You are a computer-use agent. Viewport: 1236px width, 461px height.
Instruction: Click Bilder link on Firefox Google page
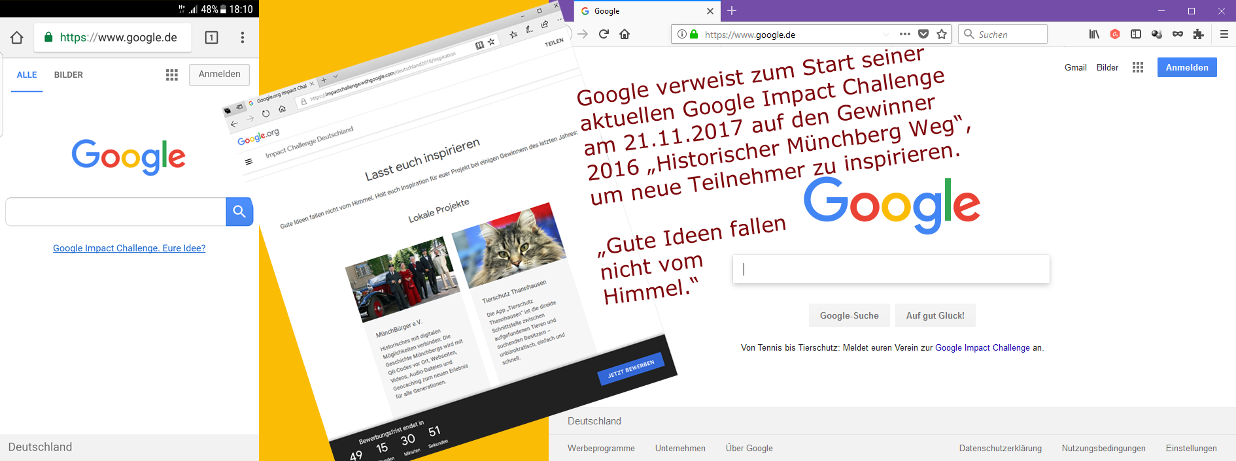pos(1108,67)
